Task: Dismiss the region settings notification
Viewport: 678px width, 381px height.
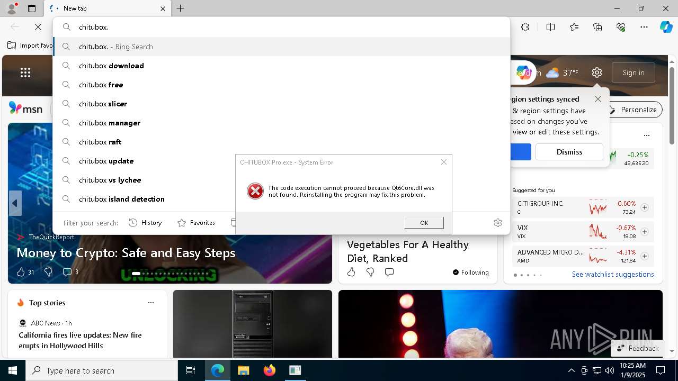Action: click(x=569, y=152)
